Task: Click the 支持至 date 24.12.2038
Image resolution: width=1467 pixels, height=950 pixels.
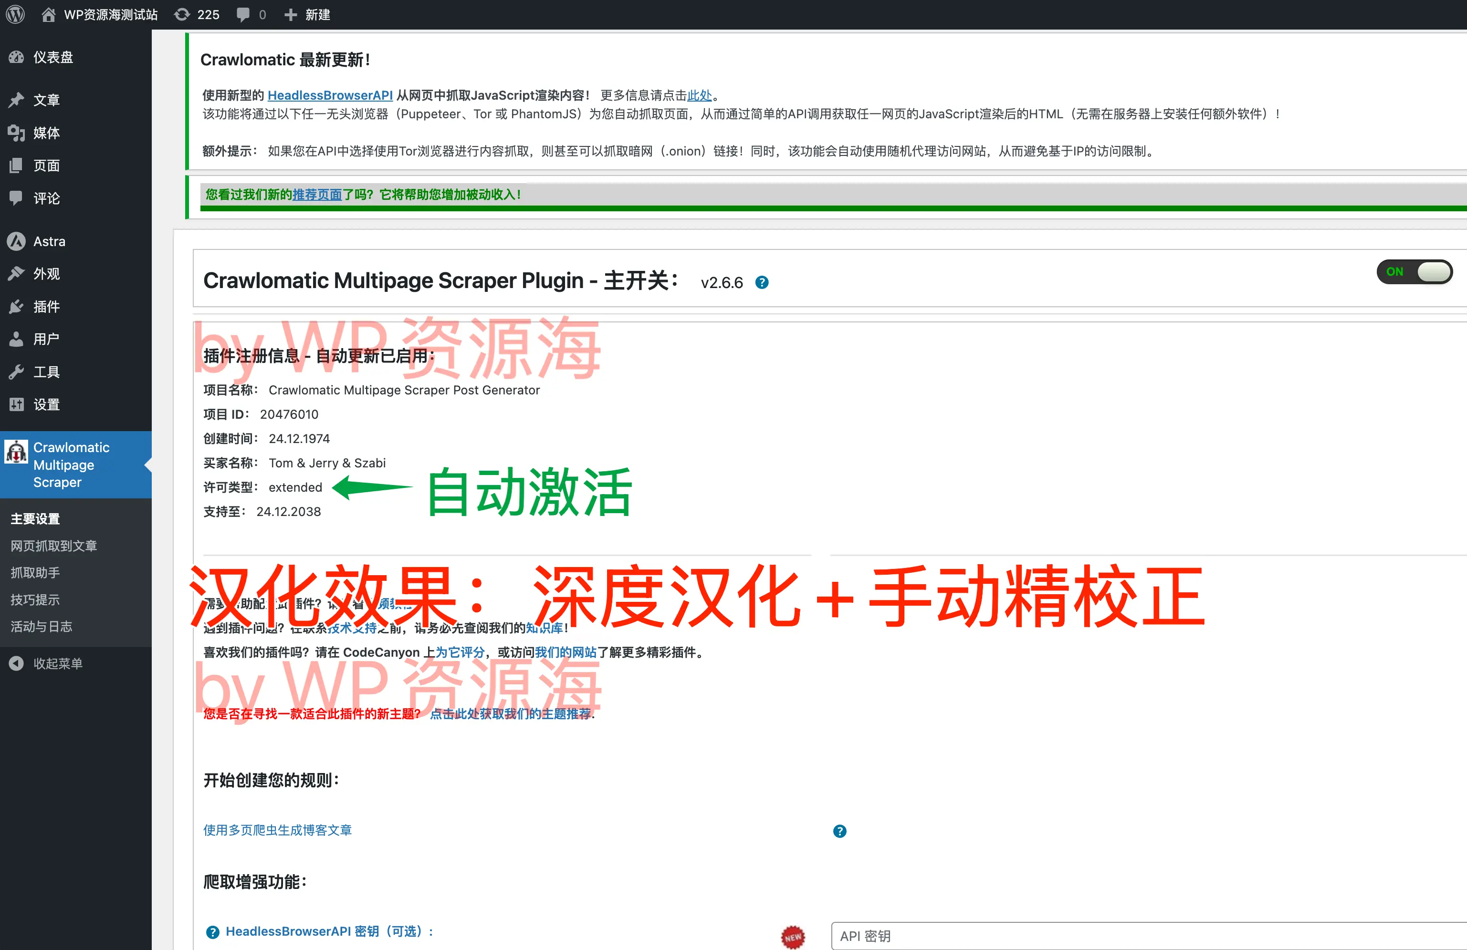Action: click(x=288, y=511)
